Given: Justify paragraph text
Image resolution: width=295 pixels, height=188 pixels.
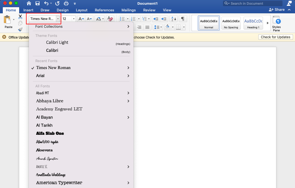Looking at the screenshot, I should 147,27.
